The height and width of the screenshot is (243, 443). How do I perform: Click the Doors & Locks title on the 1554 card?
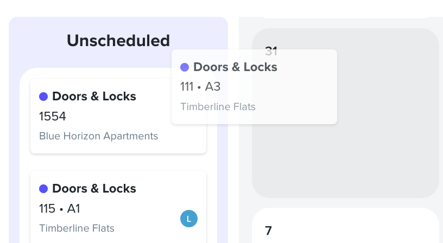(94, 96)
